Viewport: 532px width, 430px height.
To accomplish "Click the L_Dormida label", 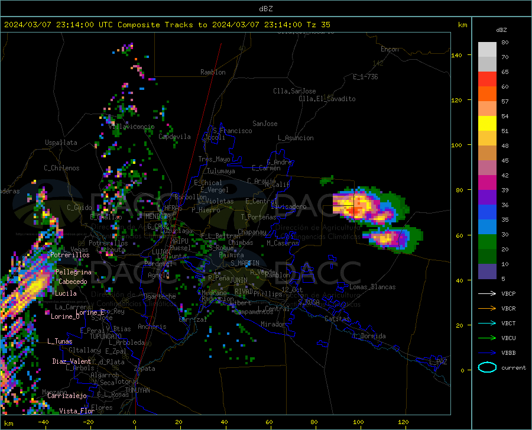I will point(369,336).
